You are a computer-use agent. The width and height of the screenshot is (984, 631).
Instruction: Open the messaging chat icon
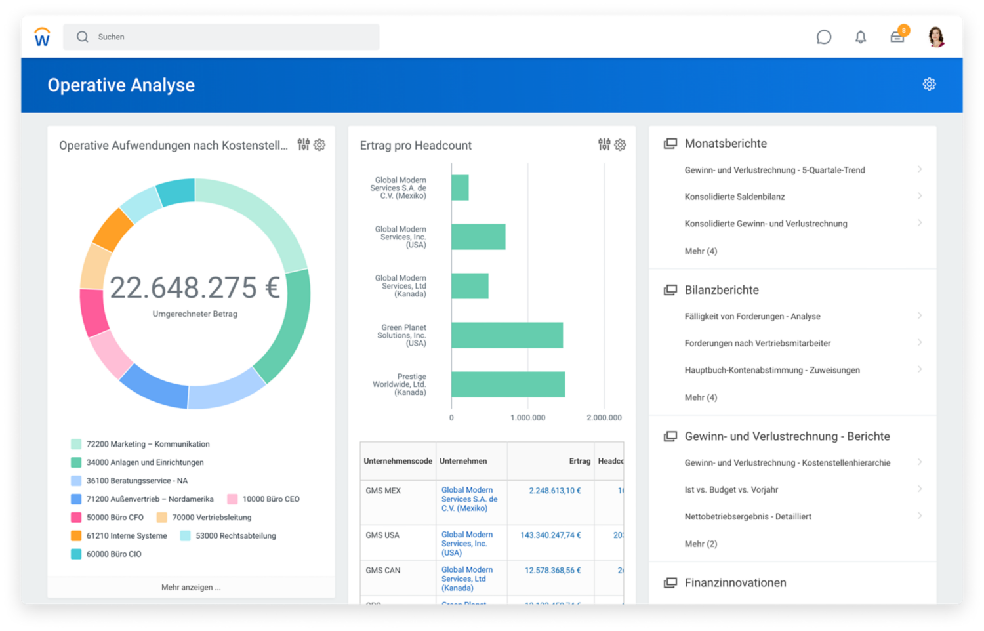[824, 37]
